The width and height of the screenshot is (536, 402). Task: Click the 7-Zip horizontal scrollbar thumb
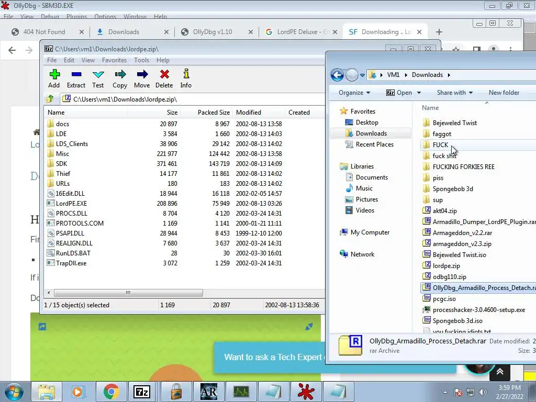(128, 293)
